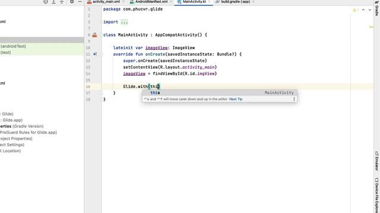Hide the Project panel with minus icon
Screen dimensions: 380x213
coord(80,2)
